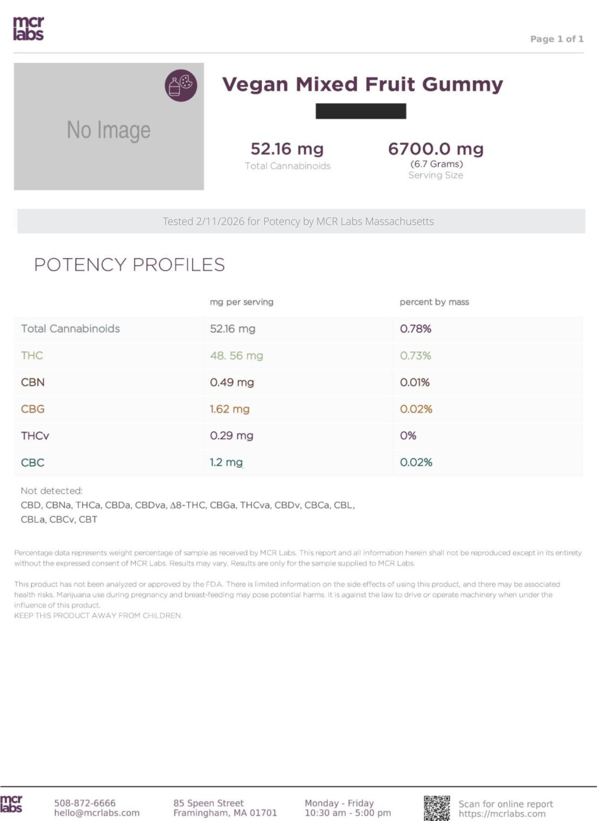Click the CBC row label
The image size is (597, 821).
[32, 463]
